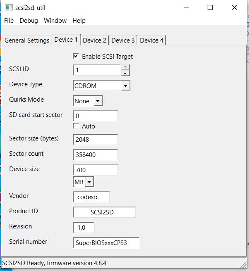Image resolution: width=249 pixels, height=271 pixels.
Task: Click the Sector size (bytes) label
Action: (34, 138)
